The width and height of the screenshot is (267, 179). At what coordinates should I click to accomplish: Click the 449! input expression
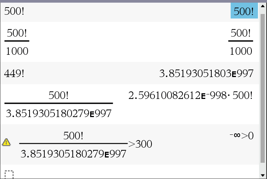pos(14,73)
